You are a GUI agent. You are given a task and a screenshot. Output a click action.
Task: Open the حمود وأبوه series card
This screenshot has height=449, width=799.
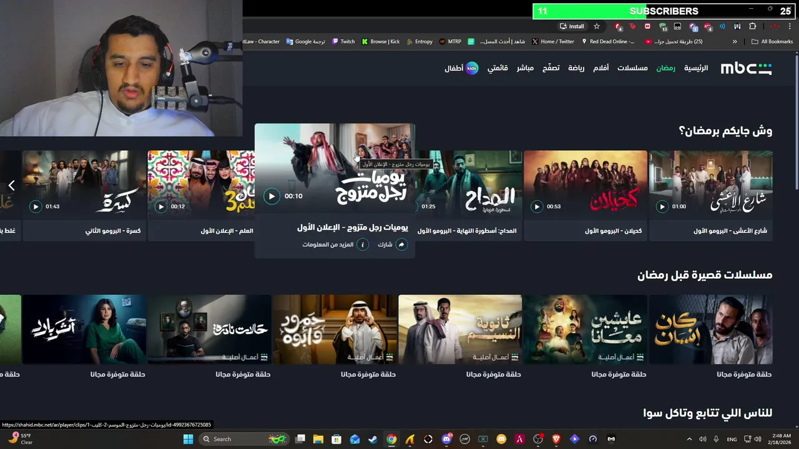(335, 329)
